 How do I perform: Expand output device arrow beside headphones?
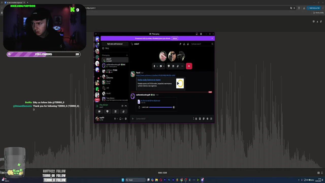[123, 119]
